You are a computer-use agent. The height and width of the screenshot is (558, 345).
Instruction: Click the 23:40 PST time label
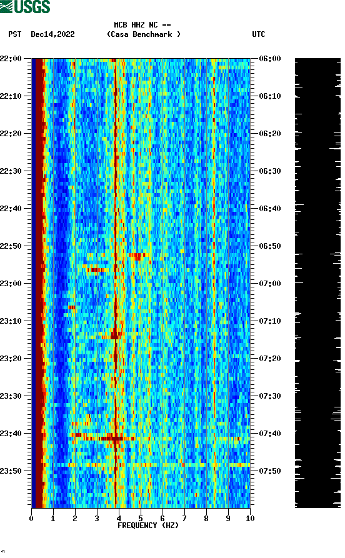(x=11, y=434)
